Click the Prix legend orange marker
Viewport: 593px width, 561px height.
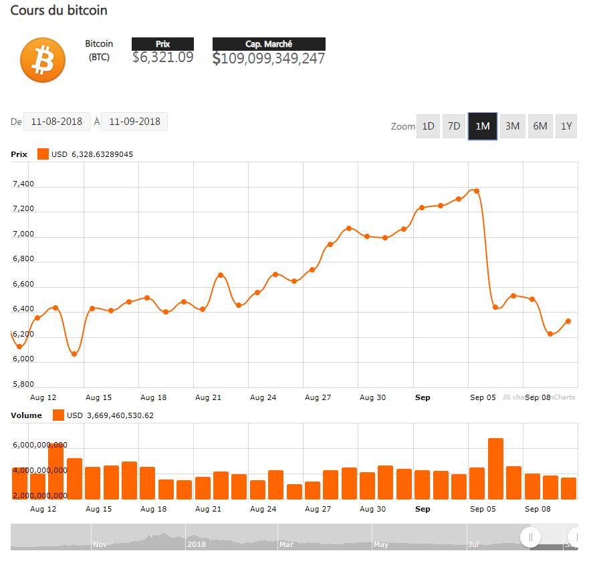(x=43, y=154)
